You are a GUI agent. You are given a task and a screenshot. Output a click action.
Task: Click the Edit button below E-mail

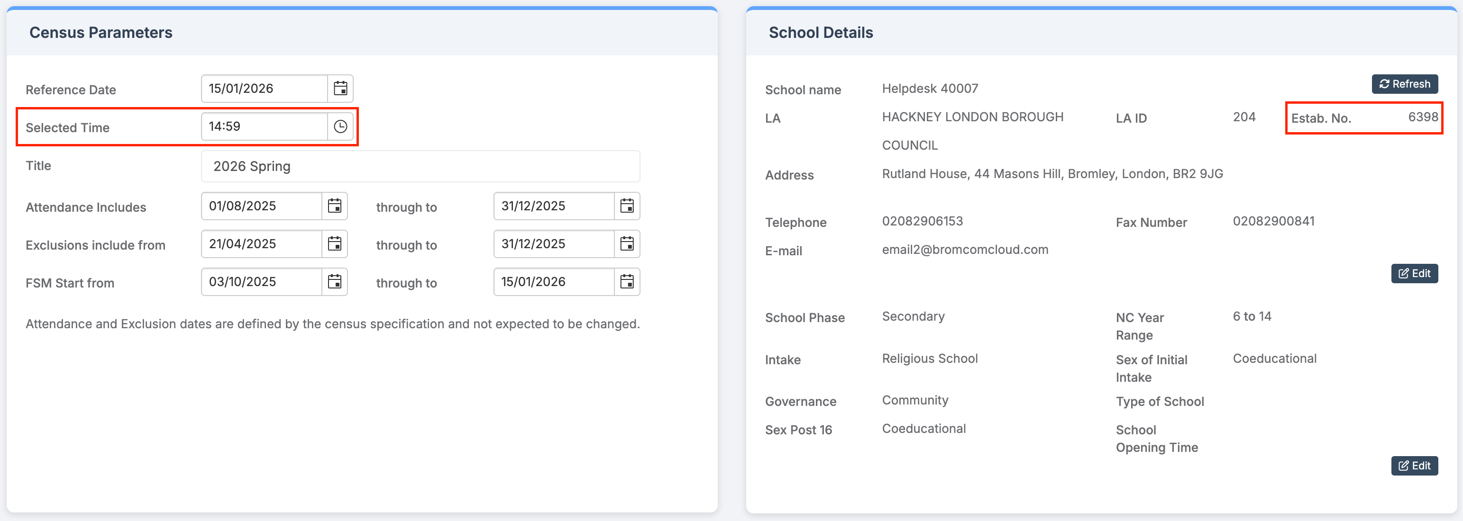1414,274
